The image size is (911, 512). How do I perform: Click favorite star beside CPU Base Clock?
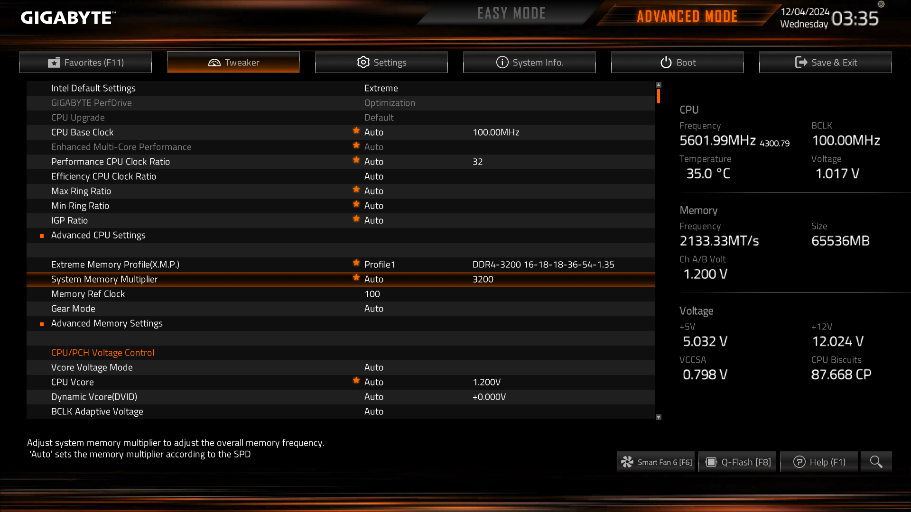pos(356,131)
